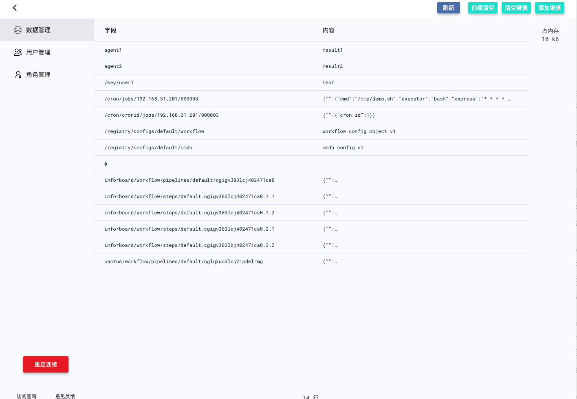
Task: Click the result1 value cell
Action: [333, 50]
